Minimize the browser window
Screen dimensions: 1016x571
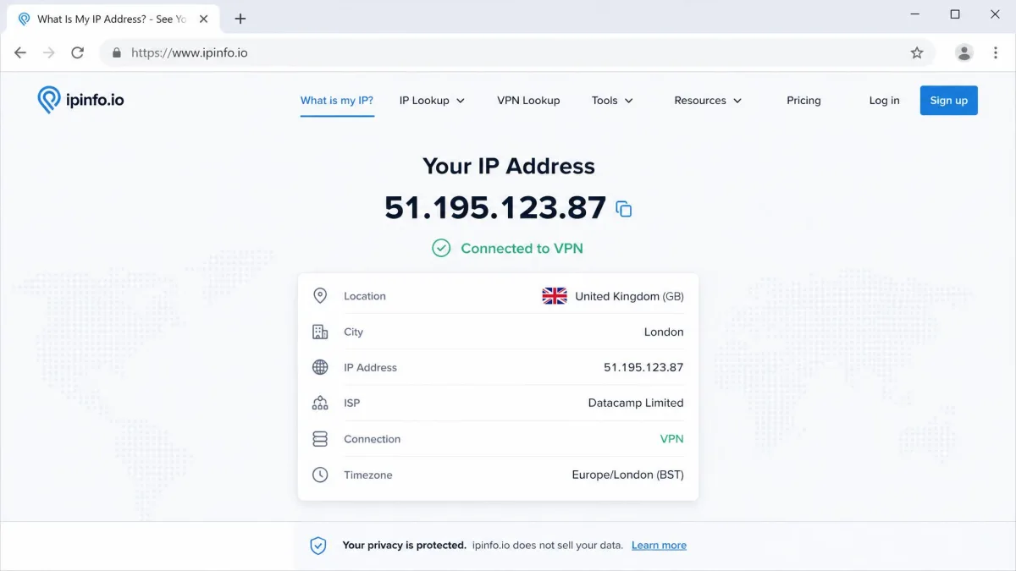pyautogui.click(x=915, y=14)
